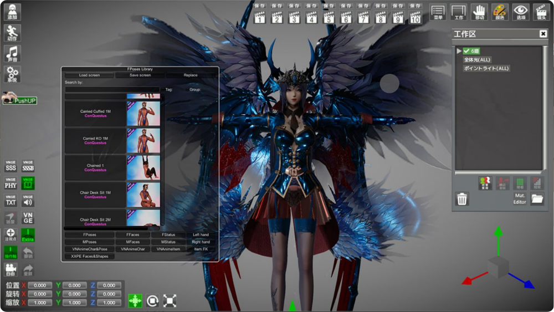Open the Left hand category
554x312 pixels.
[201, 234]
